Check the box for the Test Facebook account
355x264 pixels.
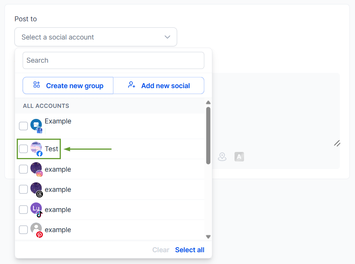click(23, 149)
